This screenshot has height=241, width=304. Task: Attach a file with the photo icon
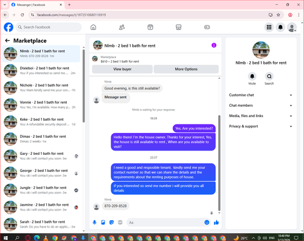click(103, 223)
